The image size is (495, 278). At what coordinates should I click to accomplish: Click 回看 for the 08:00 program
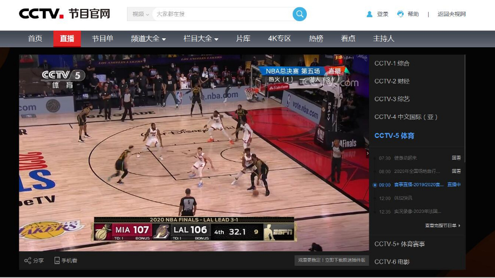point(456,171)
